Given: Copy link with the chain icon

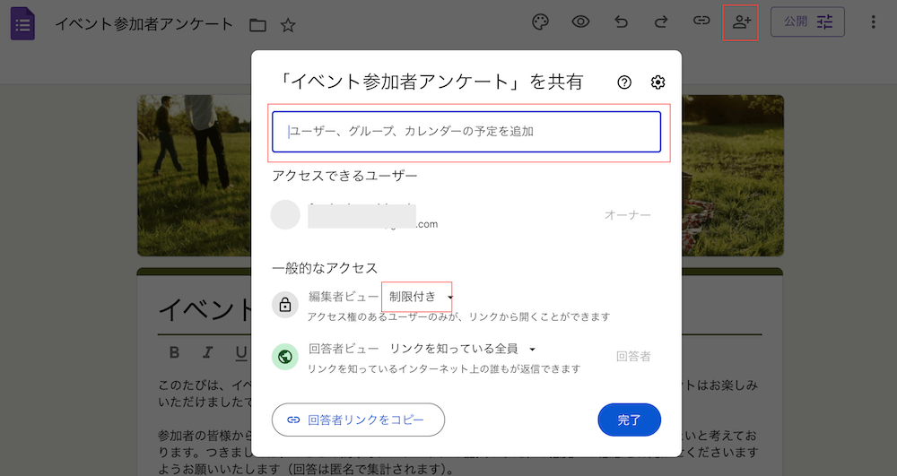Looking at the screenshot, I should click(x=701, y=21).
